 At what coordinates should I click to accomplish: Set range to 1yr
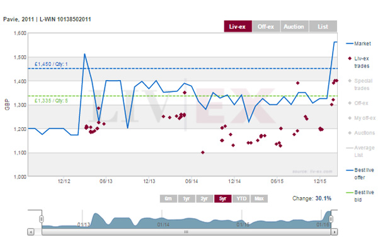186,198
